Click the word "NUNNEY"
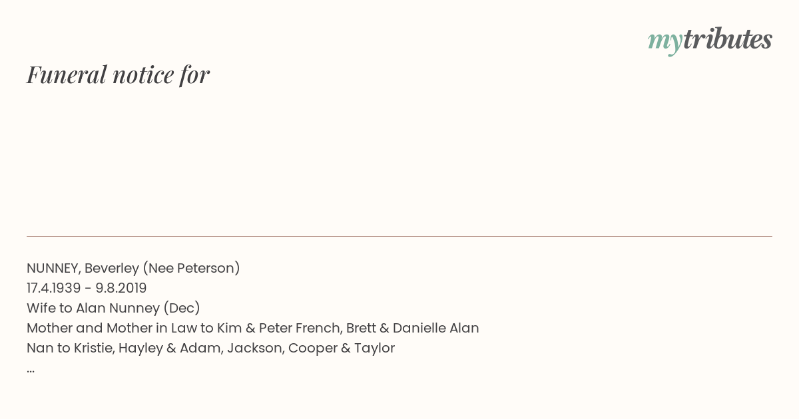The width and height of the screenshot is (799, 419). click(53, 268)
